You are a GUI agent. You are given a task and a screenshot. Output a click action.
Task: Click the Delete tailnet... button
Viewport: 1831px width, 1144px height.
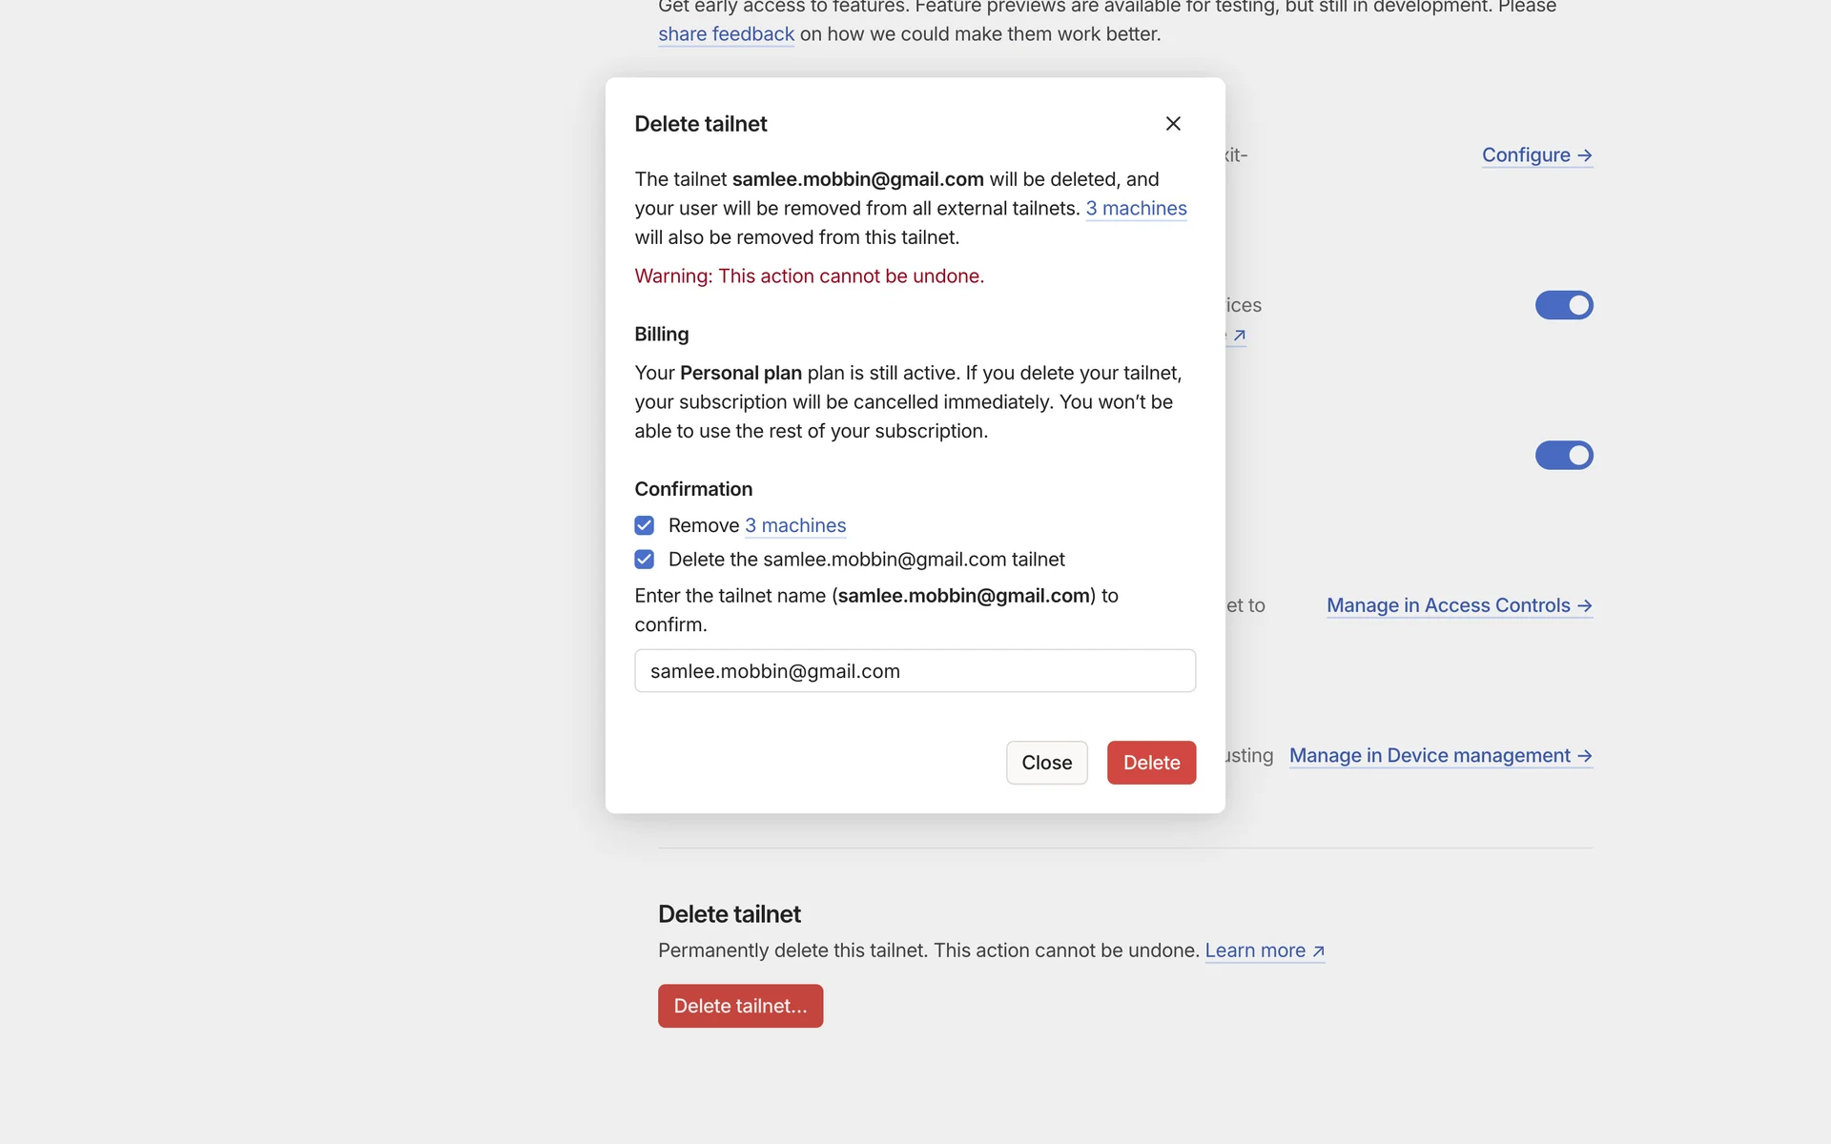point(740,1006)
